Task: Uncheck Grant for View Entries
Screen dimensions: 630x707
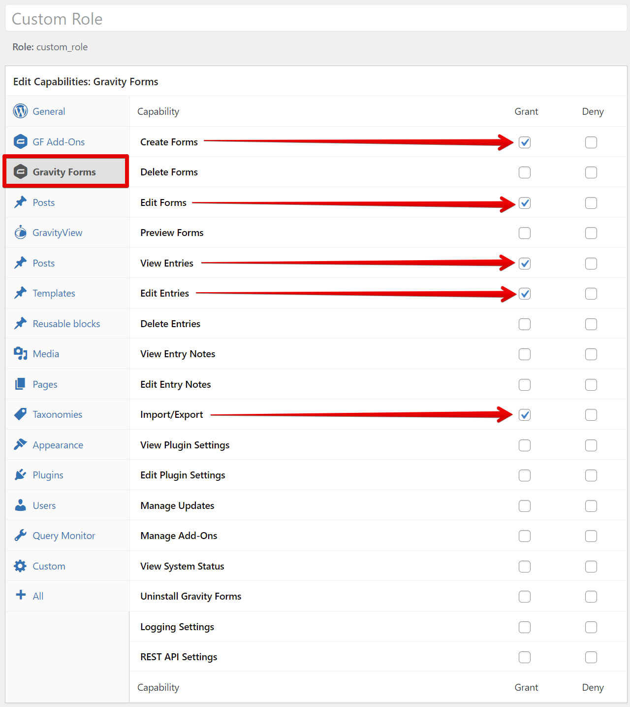Action: (525, 264)
